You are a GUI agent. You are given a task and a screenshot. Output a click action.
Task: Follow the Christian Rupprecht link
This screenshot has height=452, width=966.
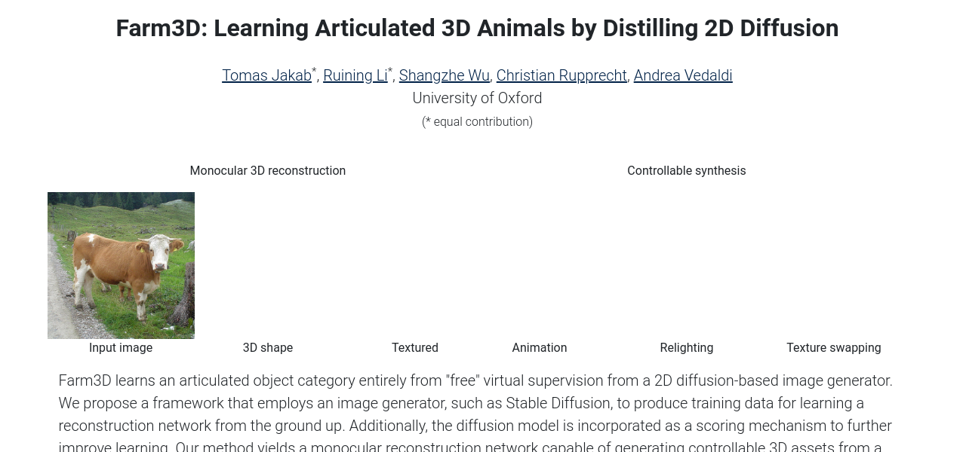561,75
